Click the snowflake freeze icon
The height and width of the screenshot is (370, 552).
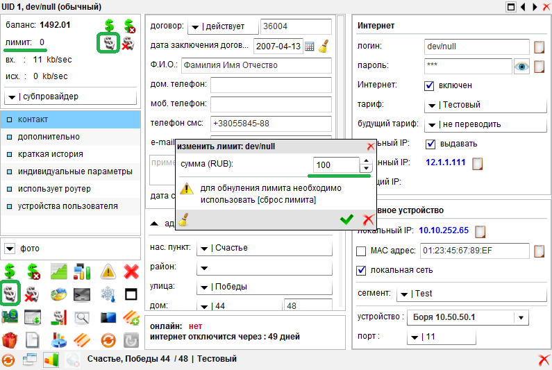pyautogui.click(x=107, y=294)
